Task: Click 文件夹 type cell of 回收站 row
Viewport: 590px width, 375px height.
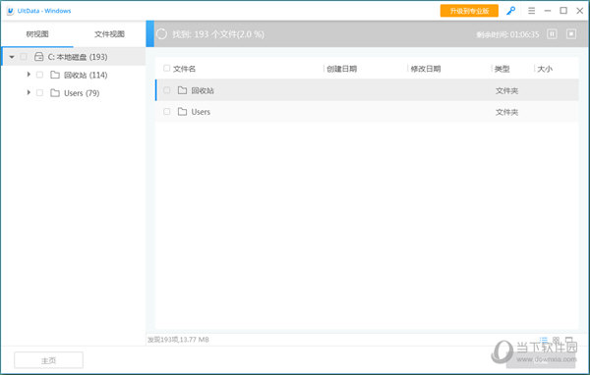Action: [506, 90]
